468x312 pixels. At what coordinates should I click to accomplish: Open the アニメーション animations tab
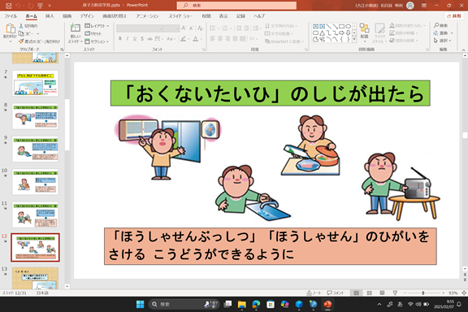coord(147,16)
